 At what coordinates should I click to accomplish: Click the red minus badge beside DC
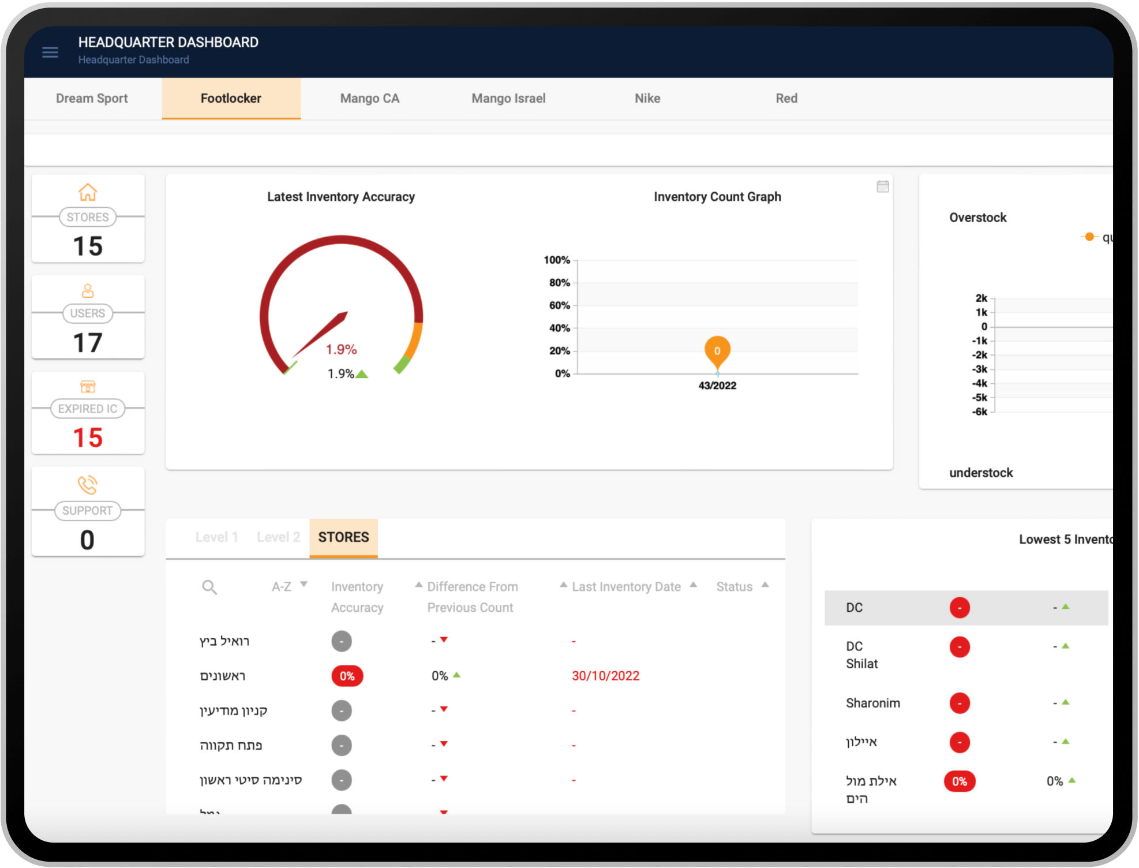coord(960,607)
